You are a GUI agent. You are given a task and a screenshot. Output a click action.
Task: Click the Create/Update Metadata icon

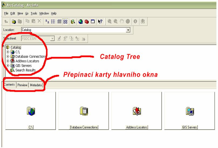point(71,38)
